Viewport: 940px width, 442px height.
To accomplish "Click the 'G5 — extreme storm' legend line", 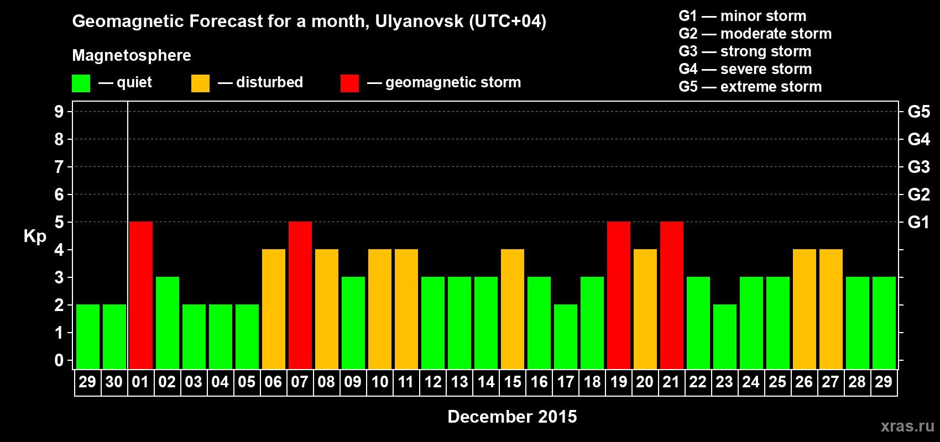I will click(750, 87).
